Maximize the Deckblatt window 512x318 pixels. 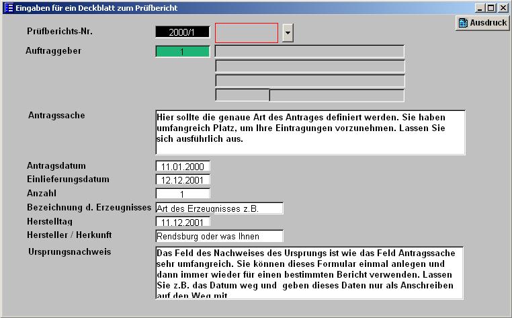[x=492, y=7]
